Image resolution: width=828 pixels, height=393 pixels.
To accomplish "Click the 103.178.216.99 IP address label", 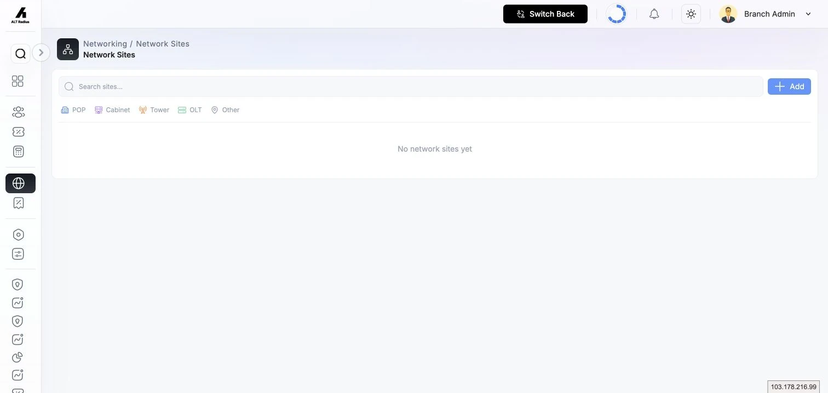I will coord(794,387).
